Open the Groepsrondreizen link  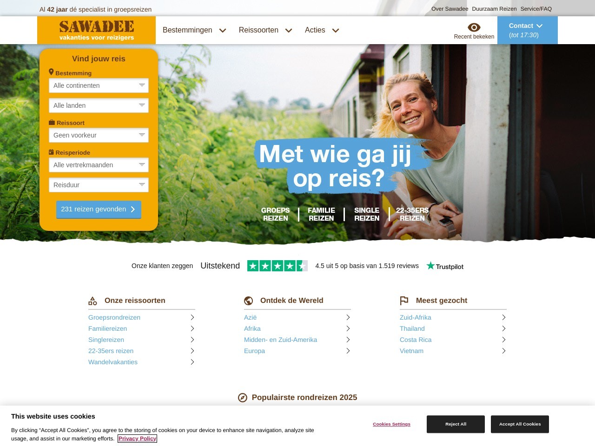(x=114, y=317)
